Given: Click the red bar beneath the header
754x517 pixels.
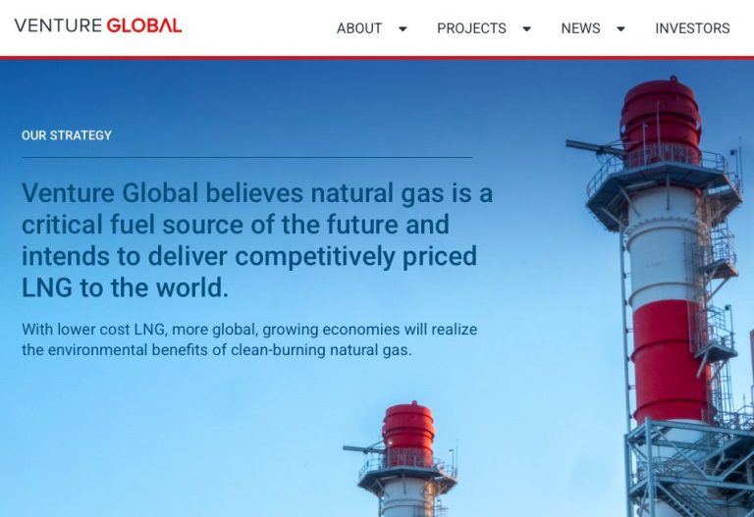Looking at the screenshot, I should click(x=377, y=58).
